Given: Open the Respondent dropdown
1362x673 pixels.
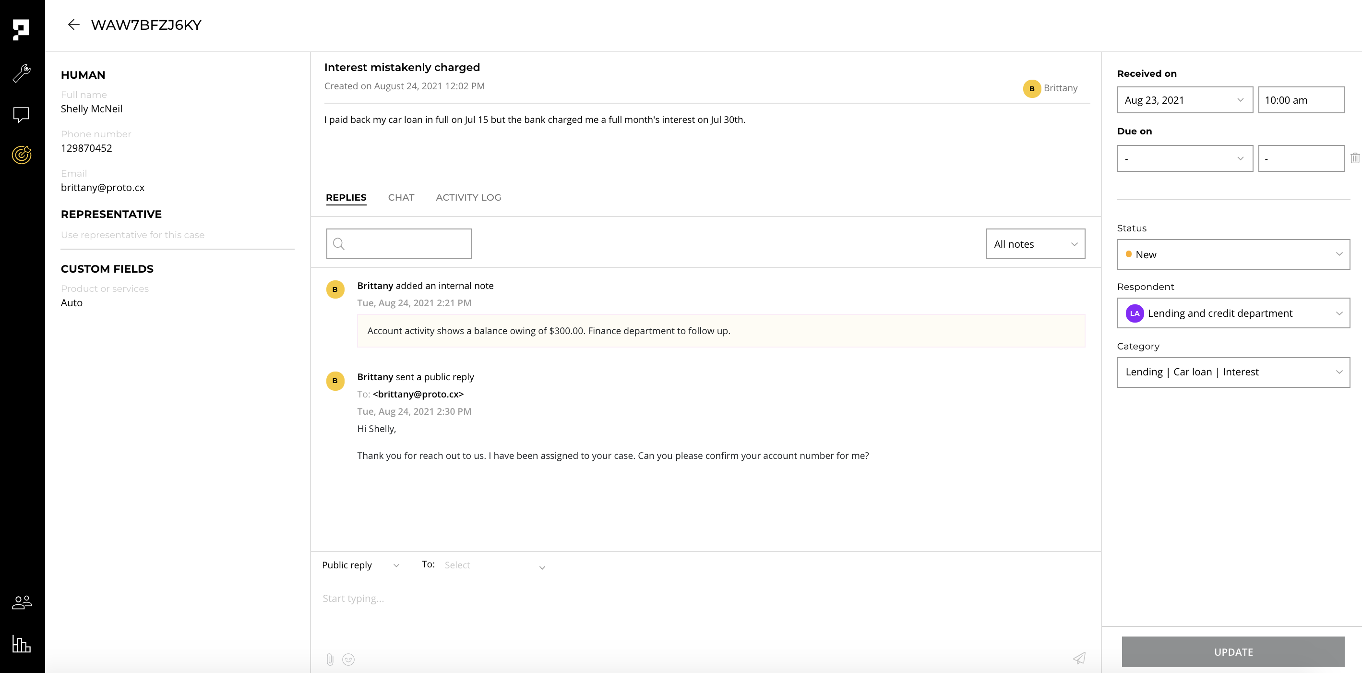Looking at the screenshot, I should click(1233, 313).
